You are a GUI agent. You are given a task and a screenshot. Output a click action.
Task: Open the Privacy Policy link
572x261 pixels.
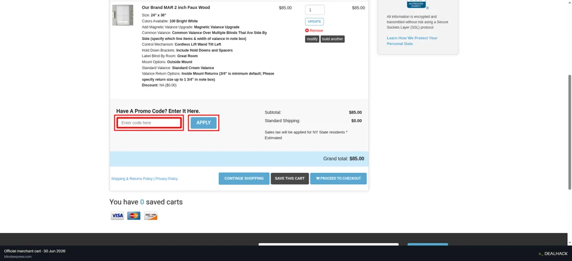pos(166,179)
